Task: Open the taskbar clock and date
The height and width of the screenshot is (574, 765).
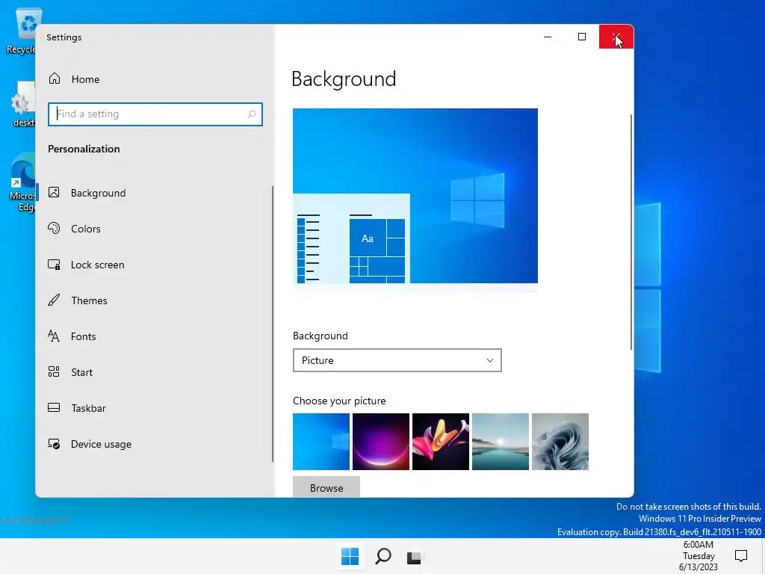Action: point(699,555)
